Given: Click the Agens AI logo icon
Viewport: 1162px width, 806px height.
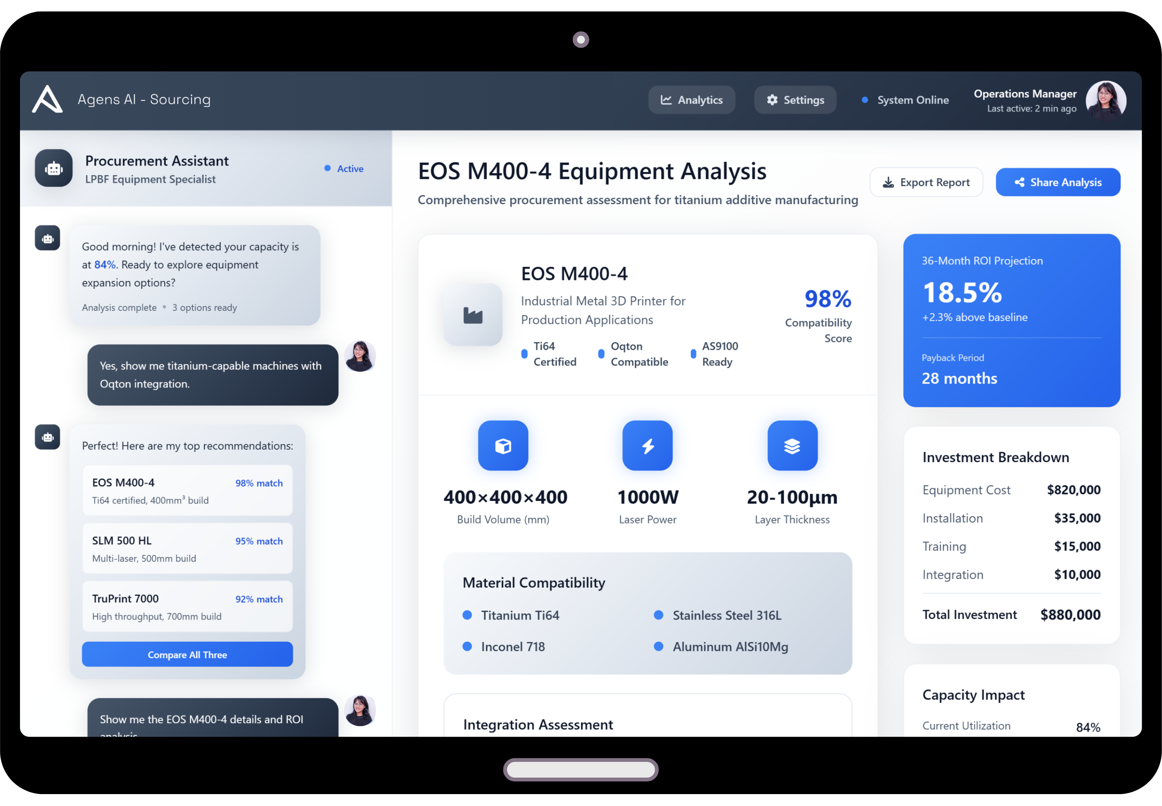Looking at the screenshot, I should pyautogui.click(x=47, y=99).
